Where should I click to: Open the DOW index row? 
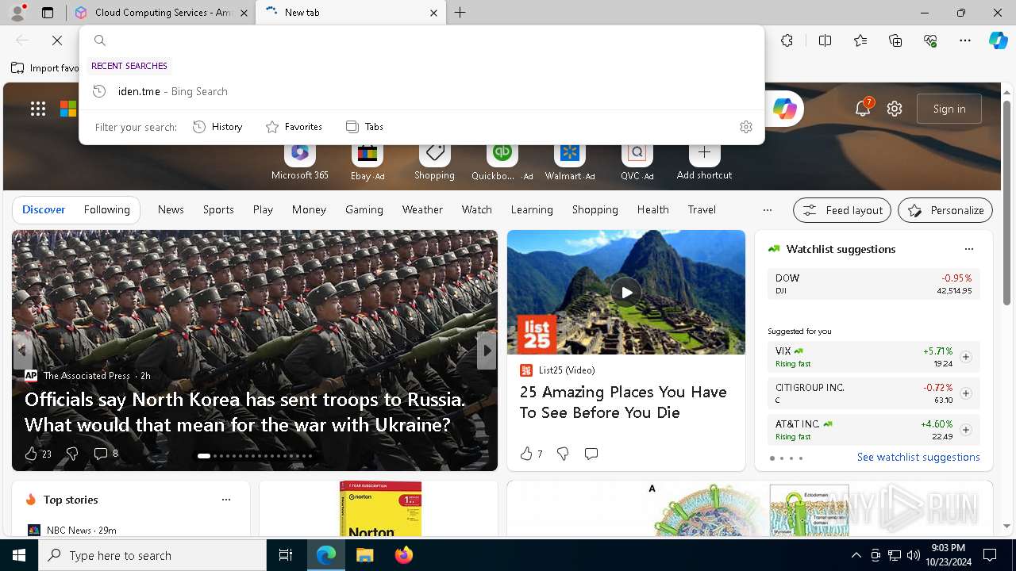pos(873,284)
